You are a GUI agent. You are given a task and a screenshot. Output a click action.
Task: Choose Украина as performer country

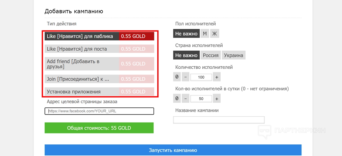(233, 55)
